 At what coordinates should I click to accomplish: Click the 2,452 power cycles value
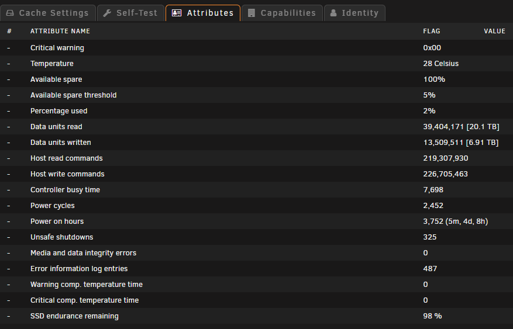433,206
